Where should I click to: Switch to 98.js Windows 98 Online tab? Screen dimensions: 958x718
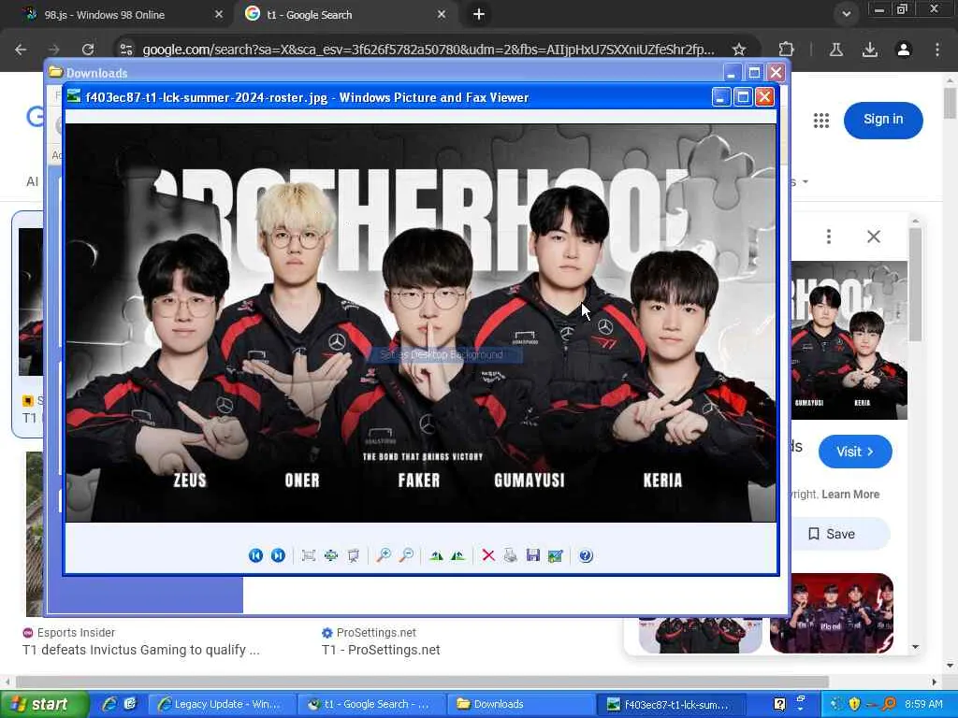123,15
